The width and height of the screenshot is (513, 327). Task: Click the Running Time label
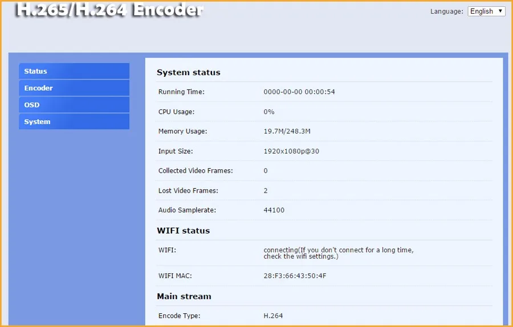[181, 92]
